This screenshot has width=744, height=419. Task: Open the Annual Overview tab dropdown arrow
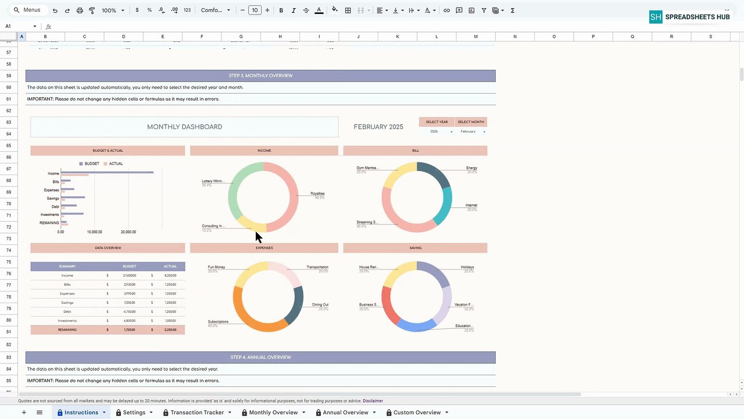tap(374, 413)
